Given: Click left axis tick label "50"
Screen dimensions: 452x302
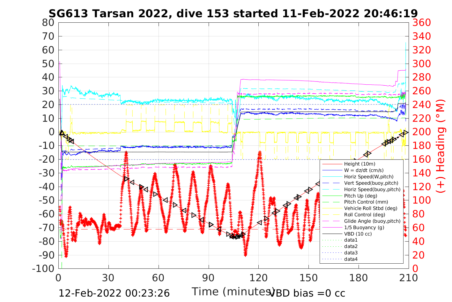Looking at the screenshot, I should (48, 64).
